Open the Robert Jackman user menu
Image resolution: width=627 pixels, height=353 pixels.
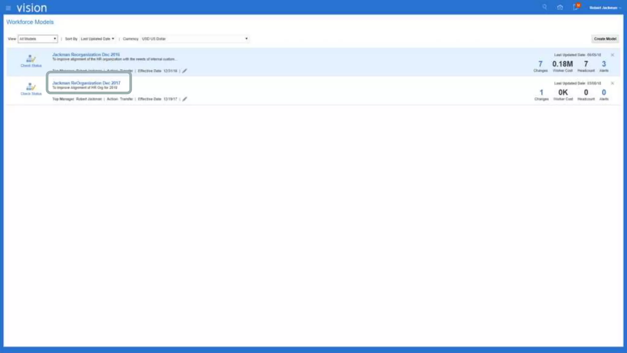coord(605,8)
